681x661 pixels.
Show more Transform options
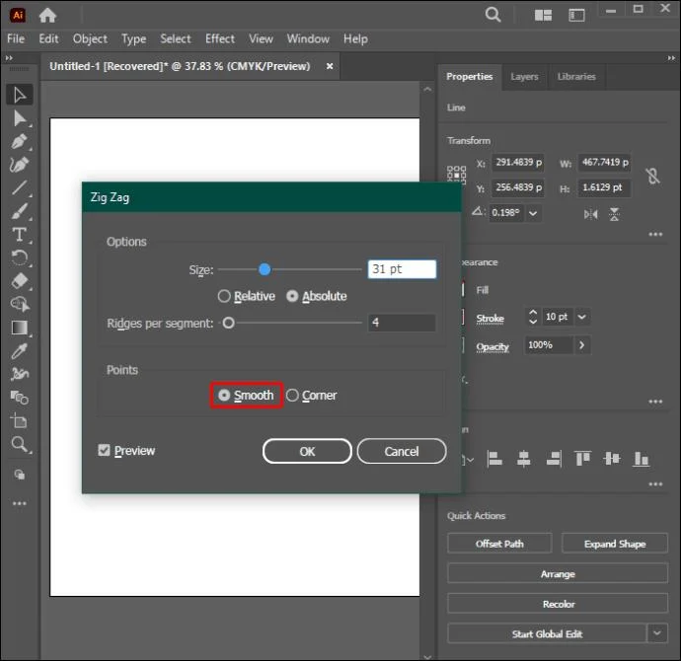pos(655,235)
